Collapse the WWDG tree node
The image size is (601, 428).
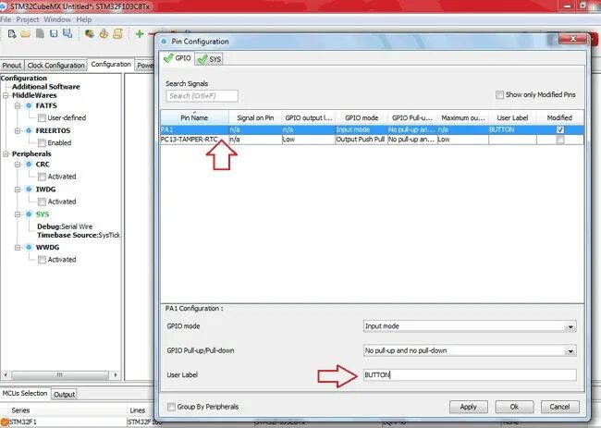click(x=18, y=248)
